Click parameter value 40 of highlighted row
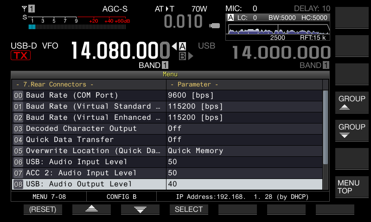 172,184
